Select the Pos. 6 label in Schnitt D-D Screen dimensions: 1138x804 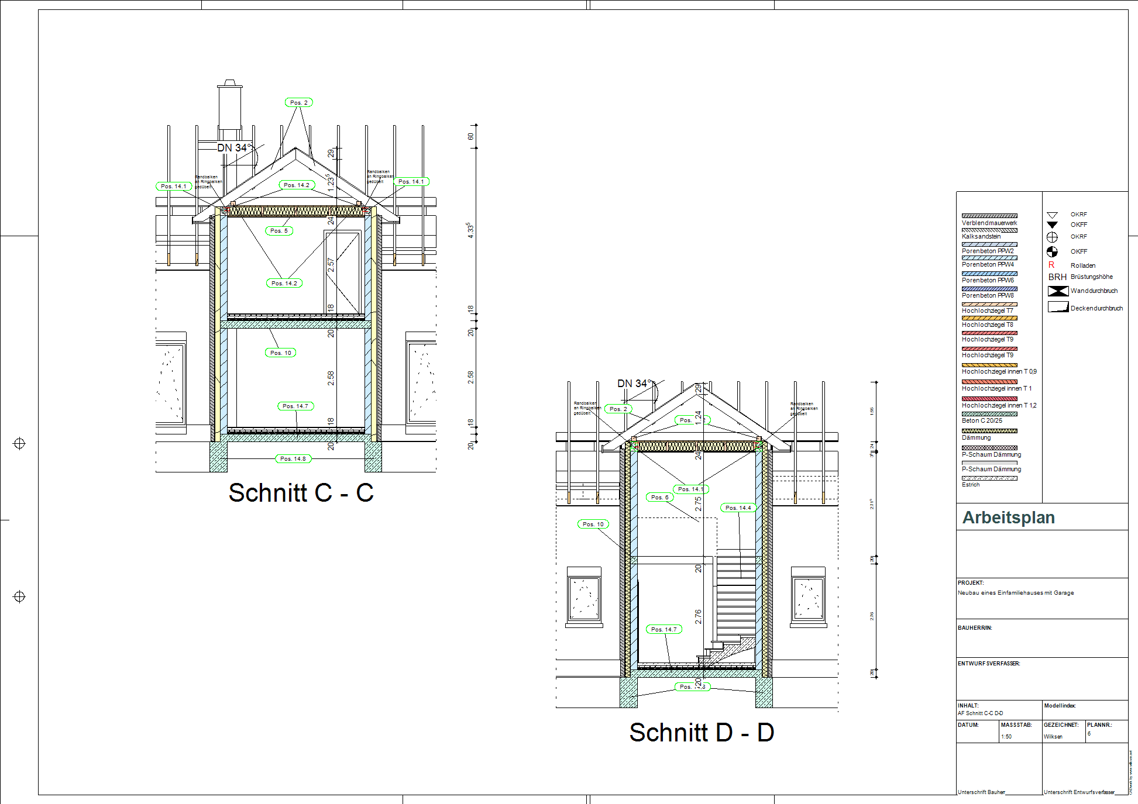[659, 497]
